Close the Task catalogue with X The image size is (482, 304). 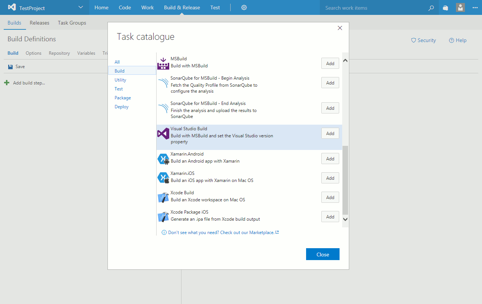[x=340, y=28]
